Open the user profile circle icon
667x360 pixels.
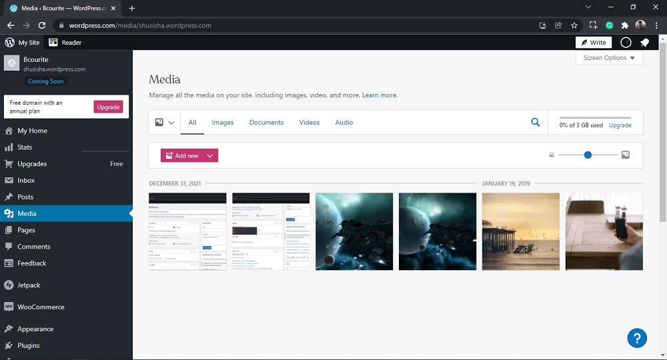(x=626, y=43)
